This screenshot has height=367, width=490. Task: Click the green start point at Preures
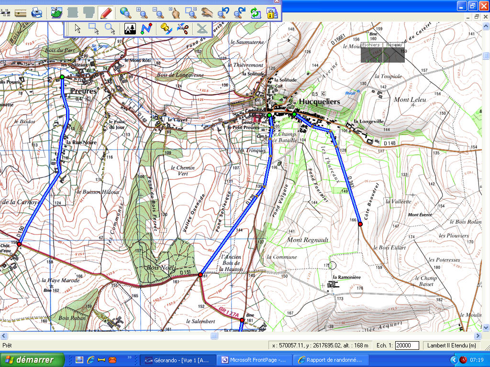coord(62,77)
